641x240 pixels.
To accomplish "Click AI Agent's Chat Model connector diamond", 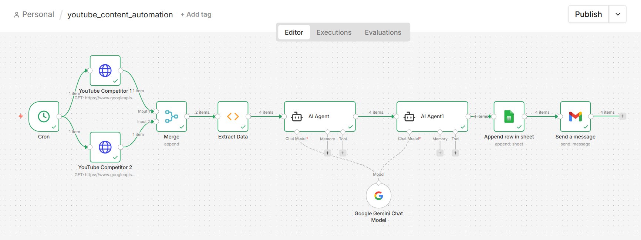I will pyautogui.click(x=297, y=132).
